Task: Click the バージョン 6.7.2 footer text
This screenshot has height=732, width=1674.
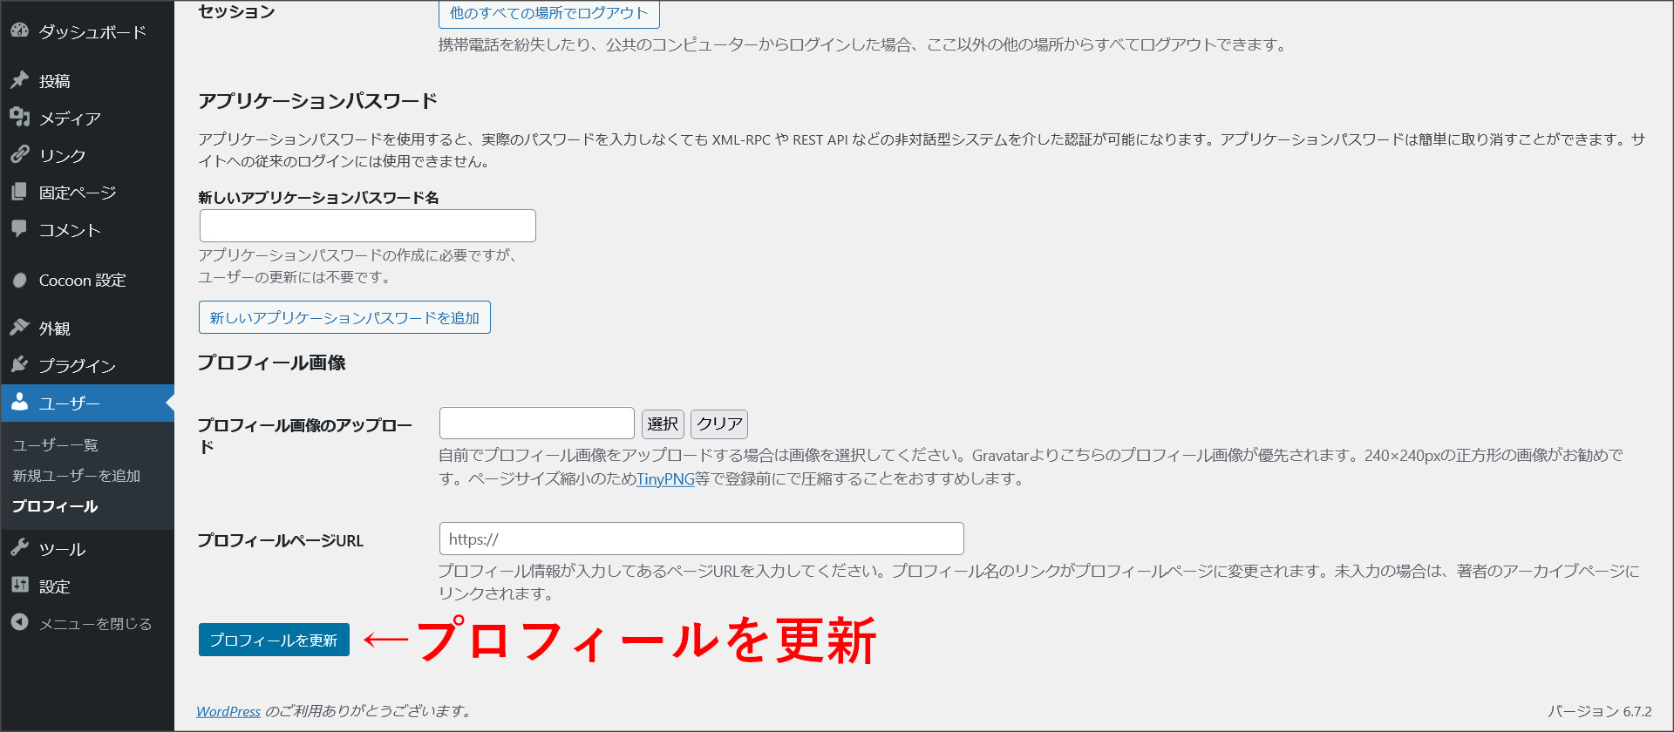Action: click(x=1600, y=711)
